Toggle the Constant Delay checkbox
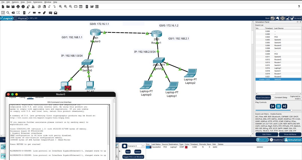The image size is (302, 160). (273, 97)
